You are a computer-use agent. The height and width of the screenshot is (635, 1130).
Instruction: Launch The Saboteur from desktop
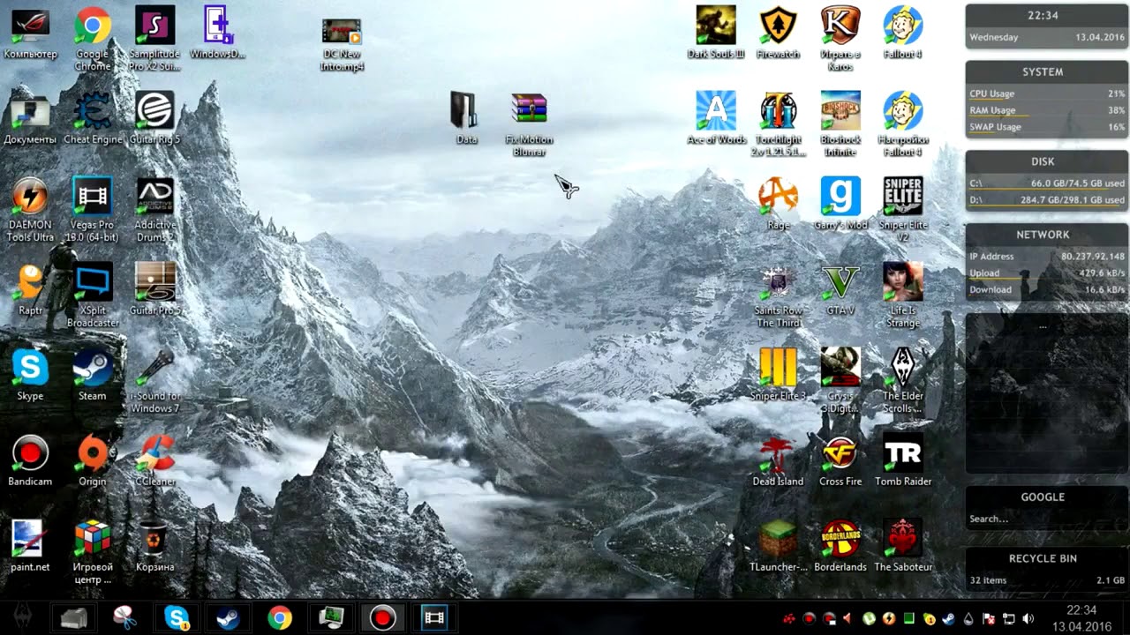click(903, 547)
